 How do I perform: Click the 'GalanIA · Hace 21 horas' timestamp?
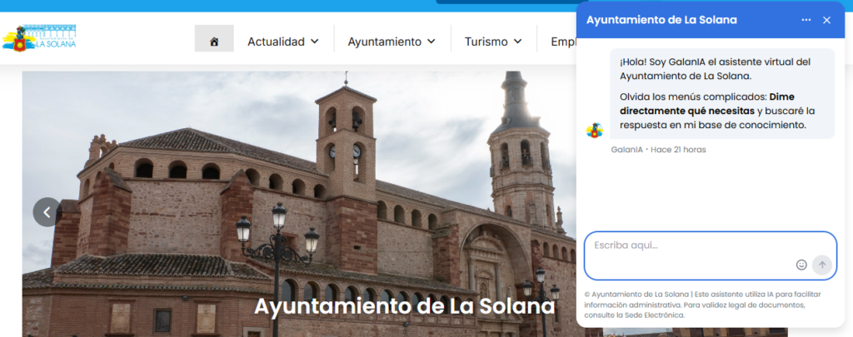[x=658, y=150]
